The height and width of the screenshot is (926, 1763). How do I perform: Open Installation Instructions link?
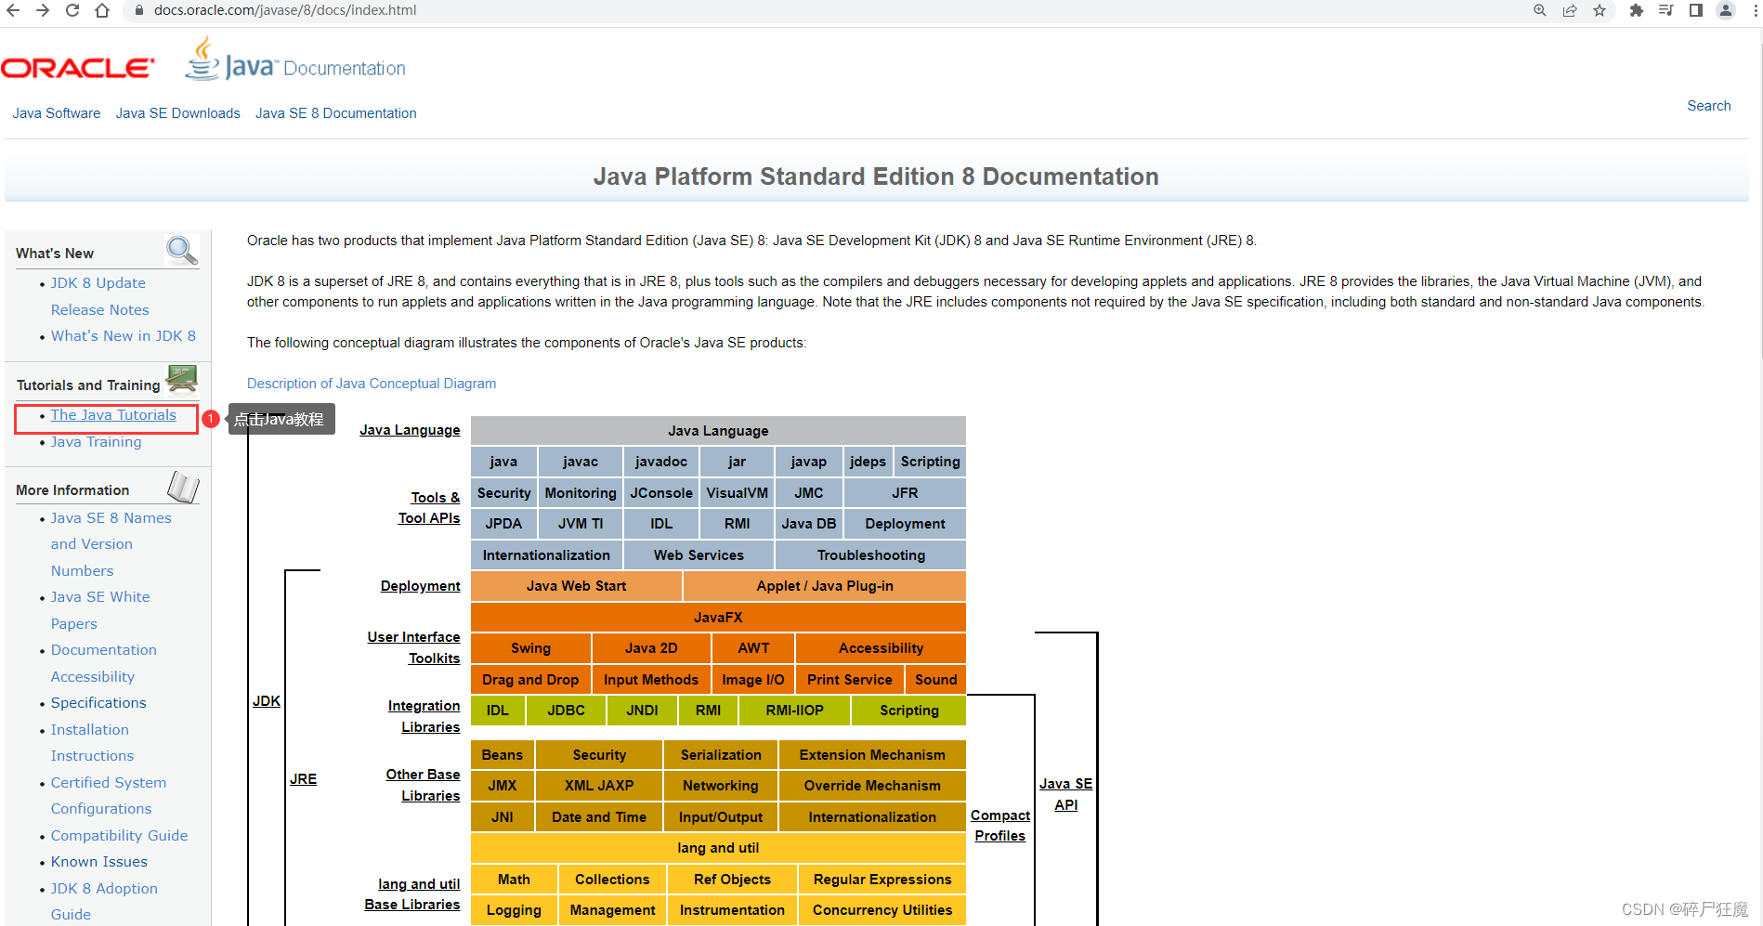pos(92,743)
